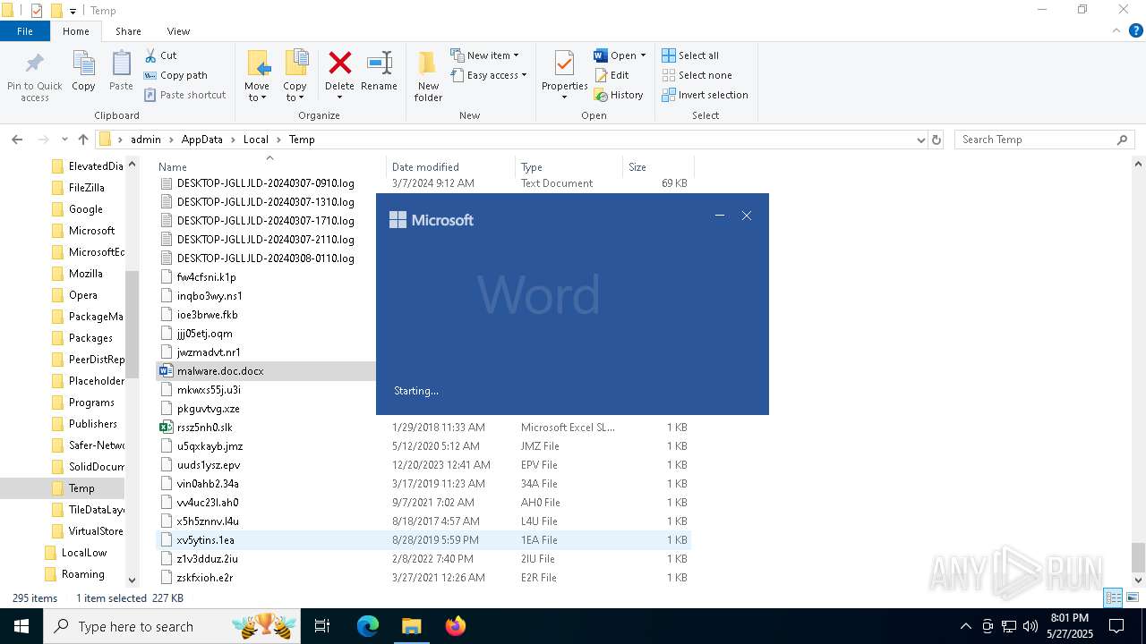1146x644 pixels.
Task: Open volume control in system tray
Action: [x=1031, y=626]
